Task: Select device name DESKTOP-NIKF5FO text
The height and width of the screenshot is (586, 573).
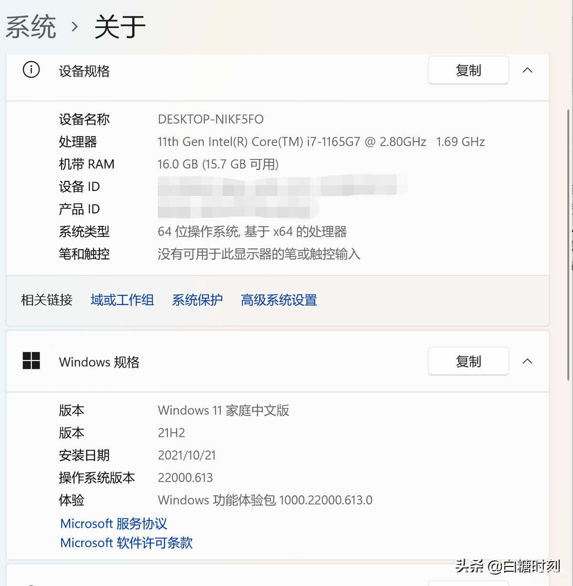Action: pyautogui.click(x=211, y=119)
